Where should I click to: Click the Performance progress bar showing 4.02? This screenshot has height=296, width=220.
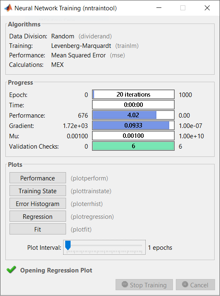(x=133, y=115)
